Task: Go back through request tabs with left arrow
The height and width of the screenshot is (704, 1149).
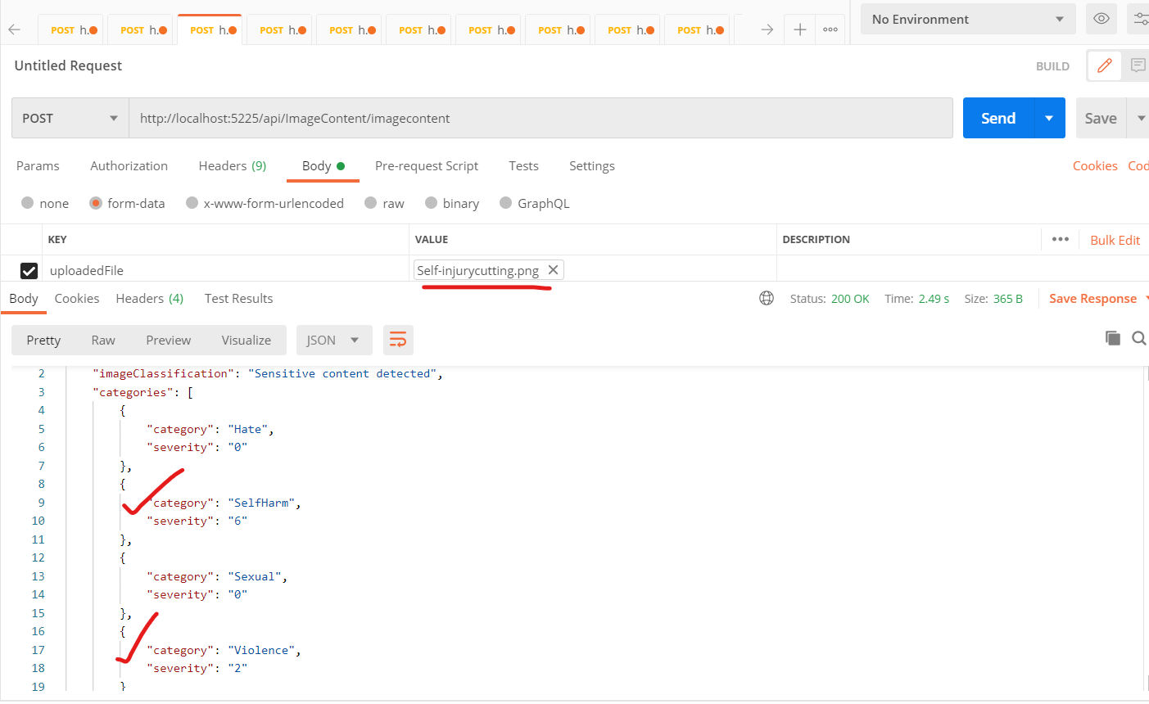Action: point(14,29)
